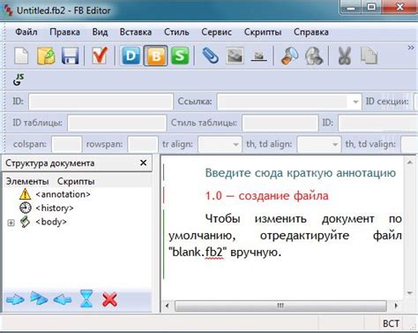Click the red text '1.0 — создание файла'
Image resolution: width=418 pixels, height=333 pixels.
266,196
